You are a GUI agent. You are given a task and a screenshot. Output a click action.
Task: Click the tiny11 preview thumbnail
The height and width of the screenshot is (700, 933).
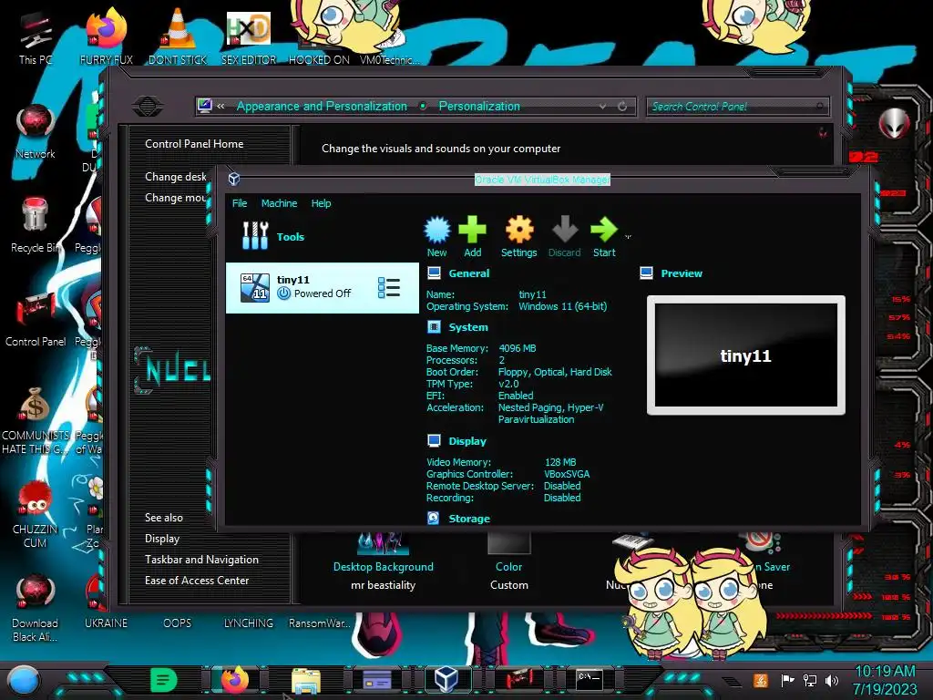[x=745, y=355]
